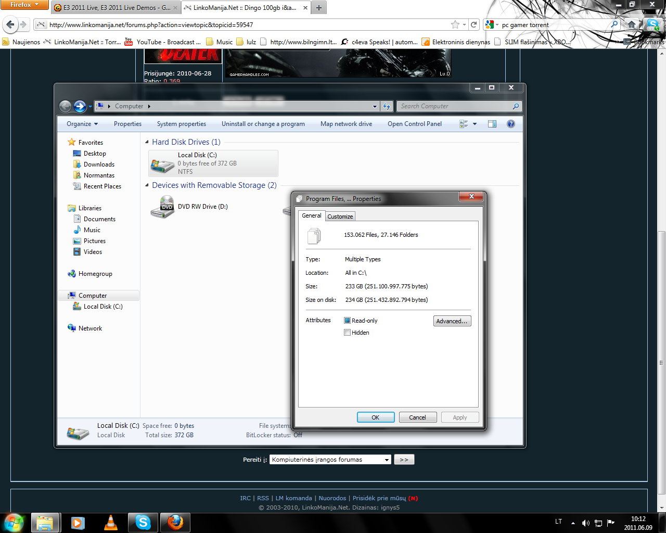The image size is (666, 533).
Task: Expand the Kompiuterinės įrangos forumas combo box
Action: pos(330,460)
